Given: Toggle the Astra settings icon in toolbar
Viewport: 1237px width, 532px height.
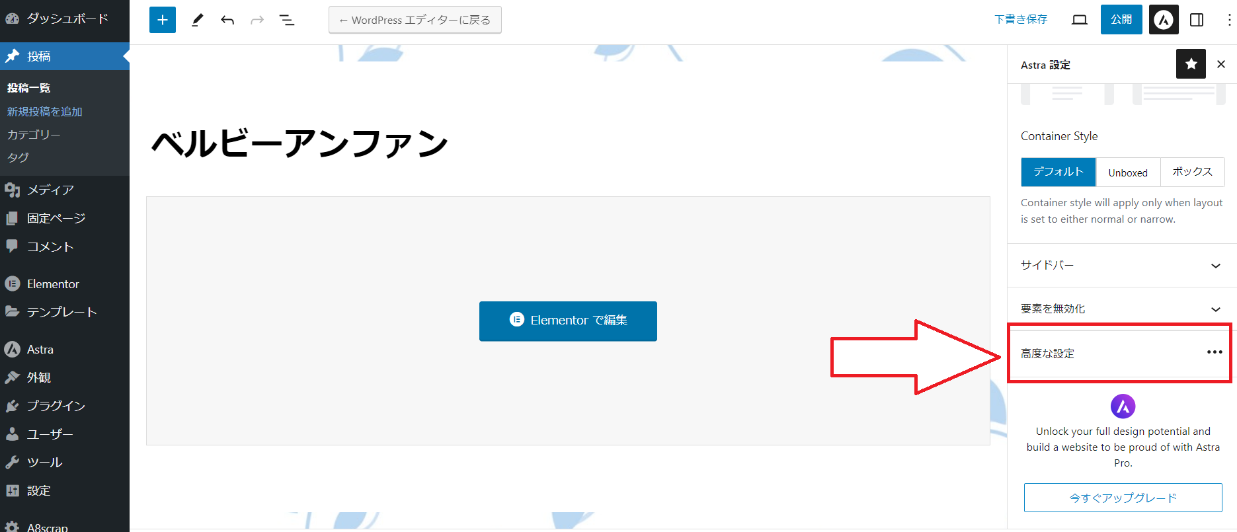Looking at the screenshot, I should click(x=1164, y=20).
